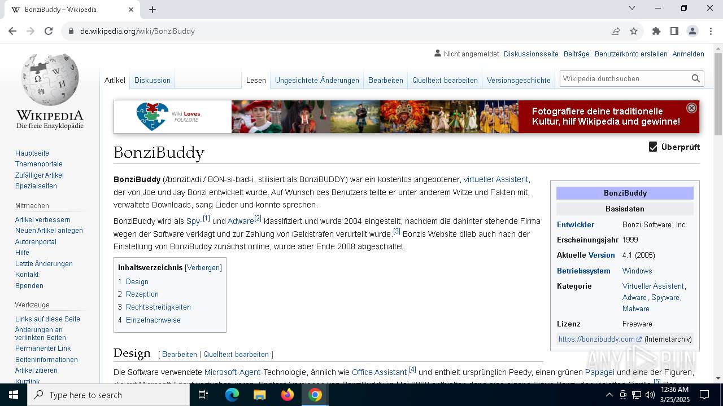This screenshot has width=723, height=406.
Task: Show hidden system tray icons
Action: [609, 395]
